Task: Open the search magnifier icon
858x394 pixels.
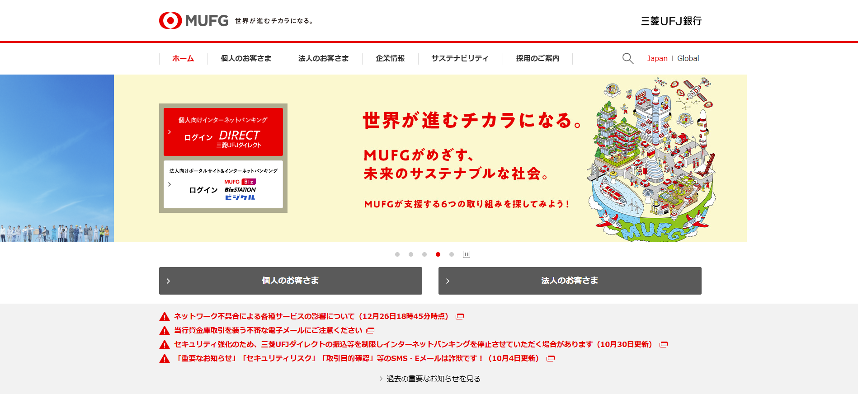Action: (x=627, y=58)
